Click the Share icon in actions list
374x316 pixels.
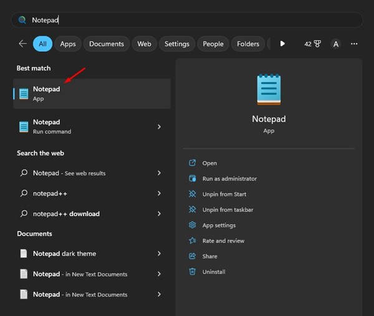coord(192,256)
